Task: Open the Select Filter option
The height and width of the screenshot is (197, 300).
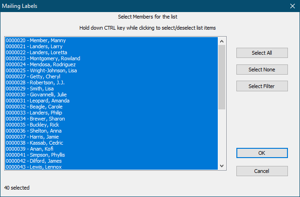Action: [x=262, y=86]
